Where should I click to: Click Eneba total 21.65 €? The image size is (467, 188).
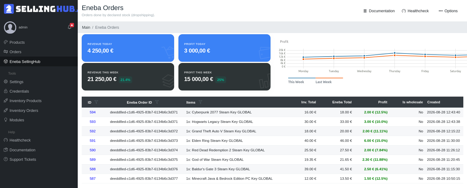(346, 160)
